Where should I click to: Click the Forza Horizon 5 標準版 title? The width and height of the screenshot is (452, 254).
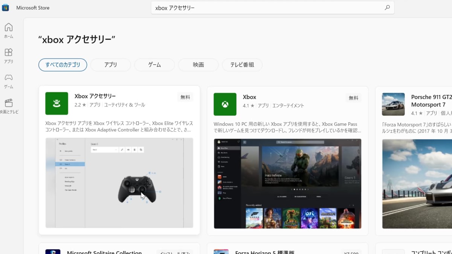pyautogui.click(x=264, y=252)
